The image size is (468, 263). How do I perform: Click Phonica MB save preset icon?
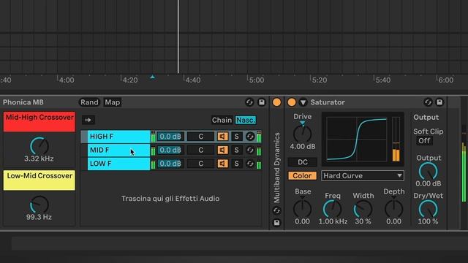[x=262, y=102]
